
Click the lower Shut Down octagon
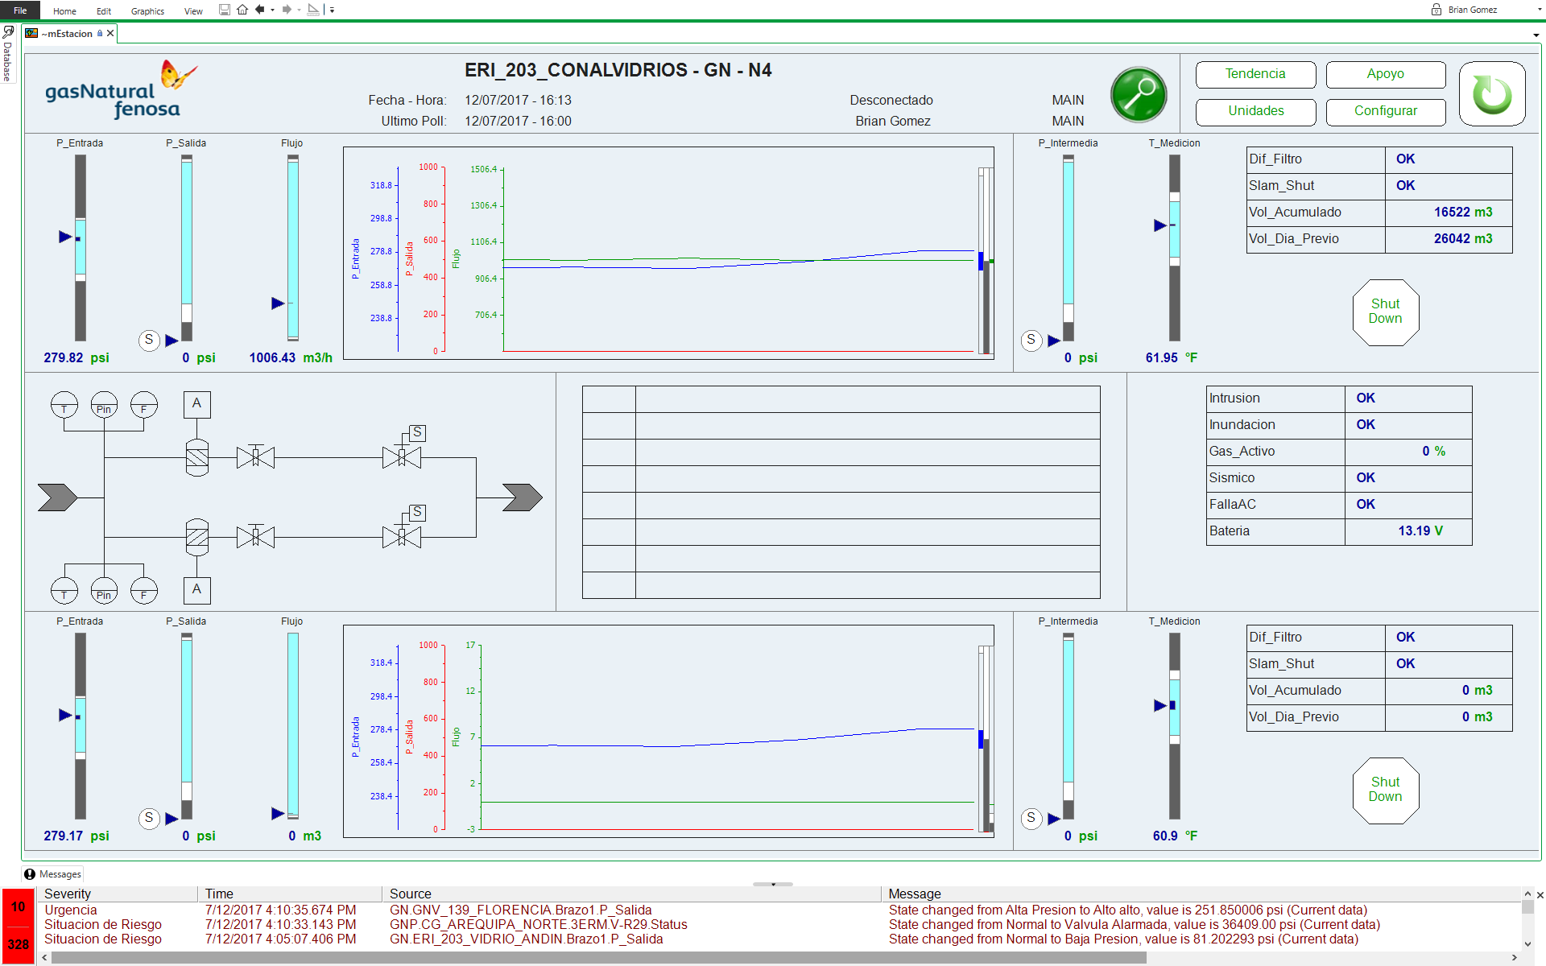[x=1385, y=791]
